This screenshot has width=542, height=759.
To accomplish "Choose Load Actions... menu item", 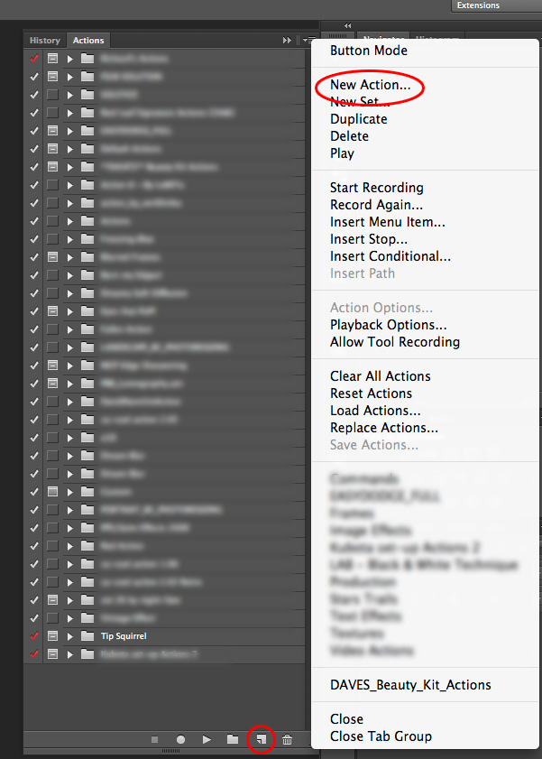I will tap(375, 411).
